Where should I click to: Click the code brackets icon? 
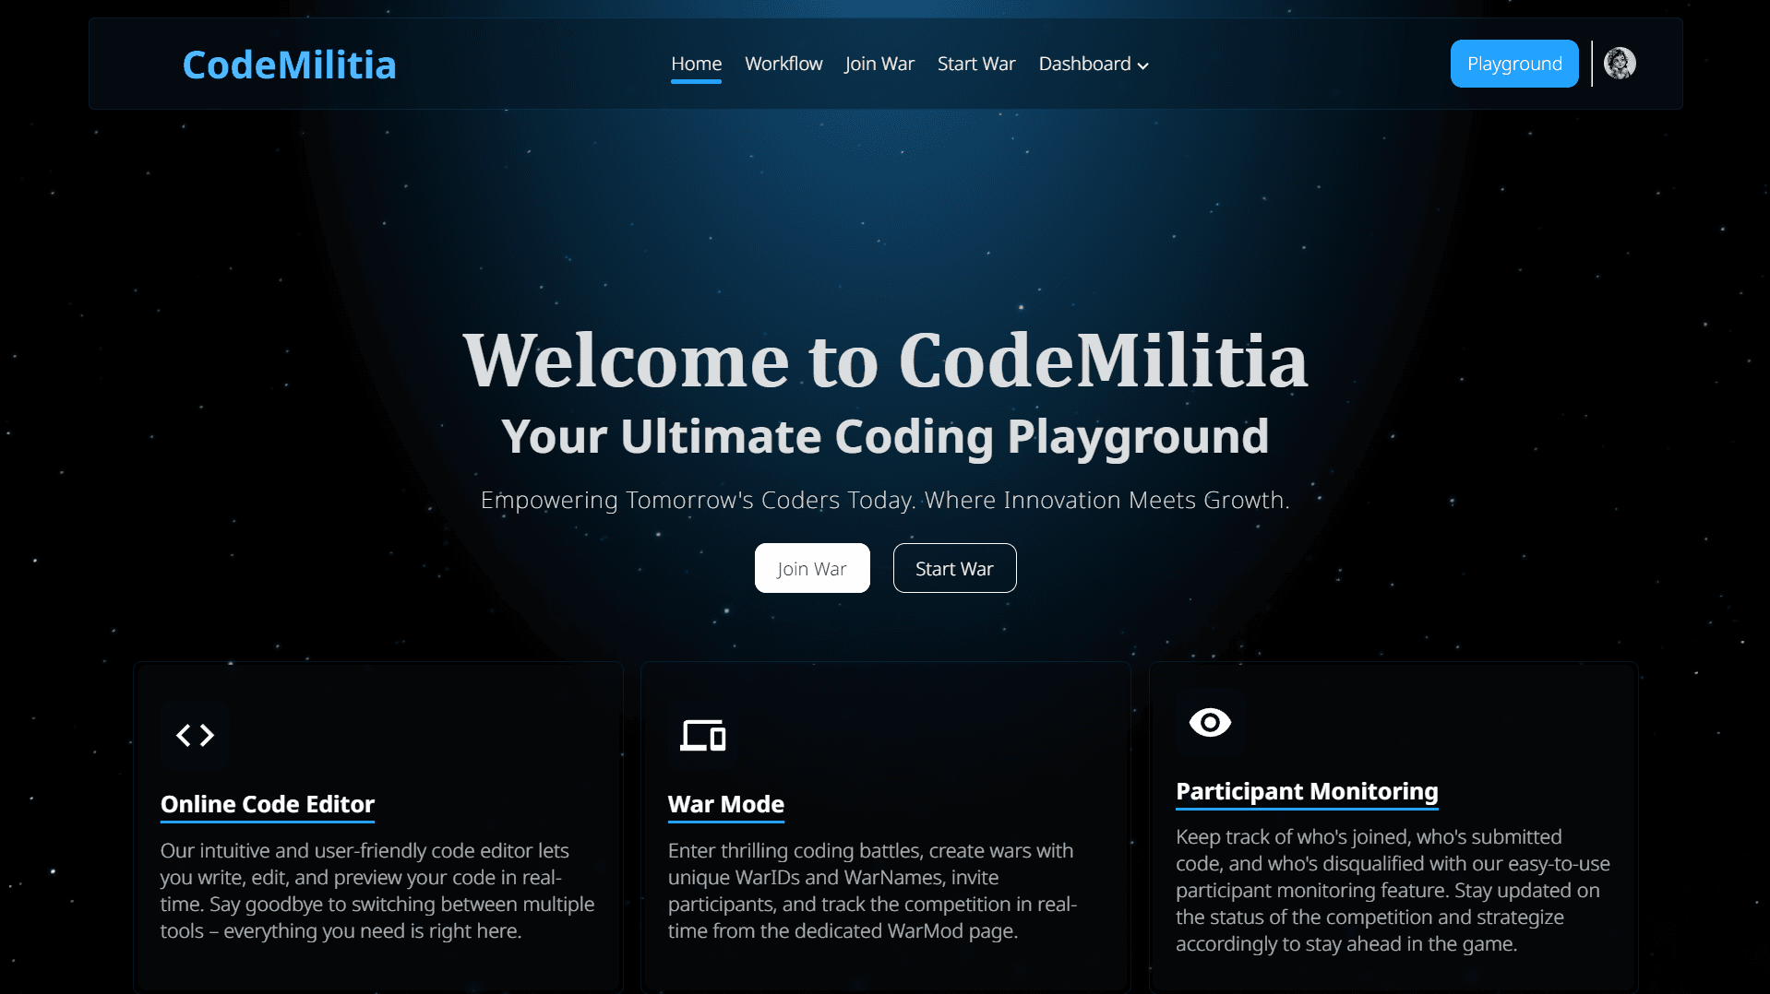coord(195,735)
